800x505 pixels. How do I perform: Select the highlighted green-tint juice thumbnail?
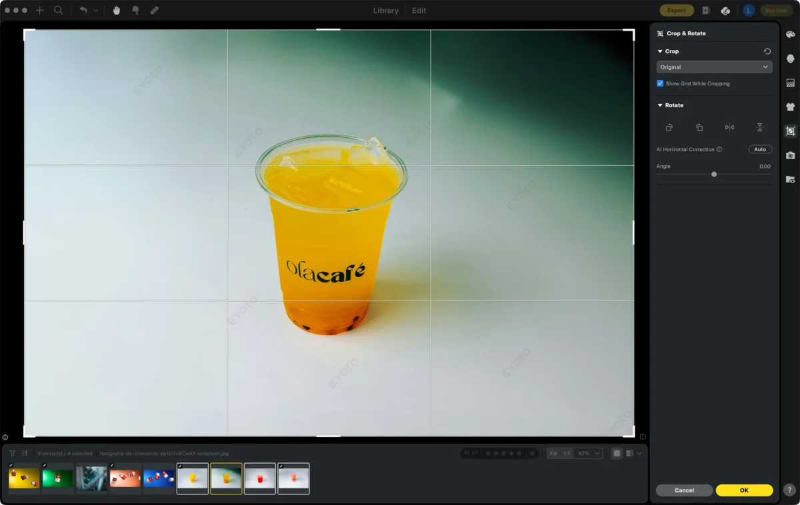226,478
